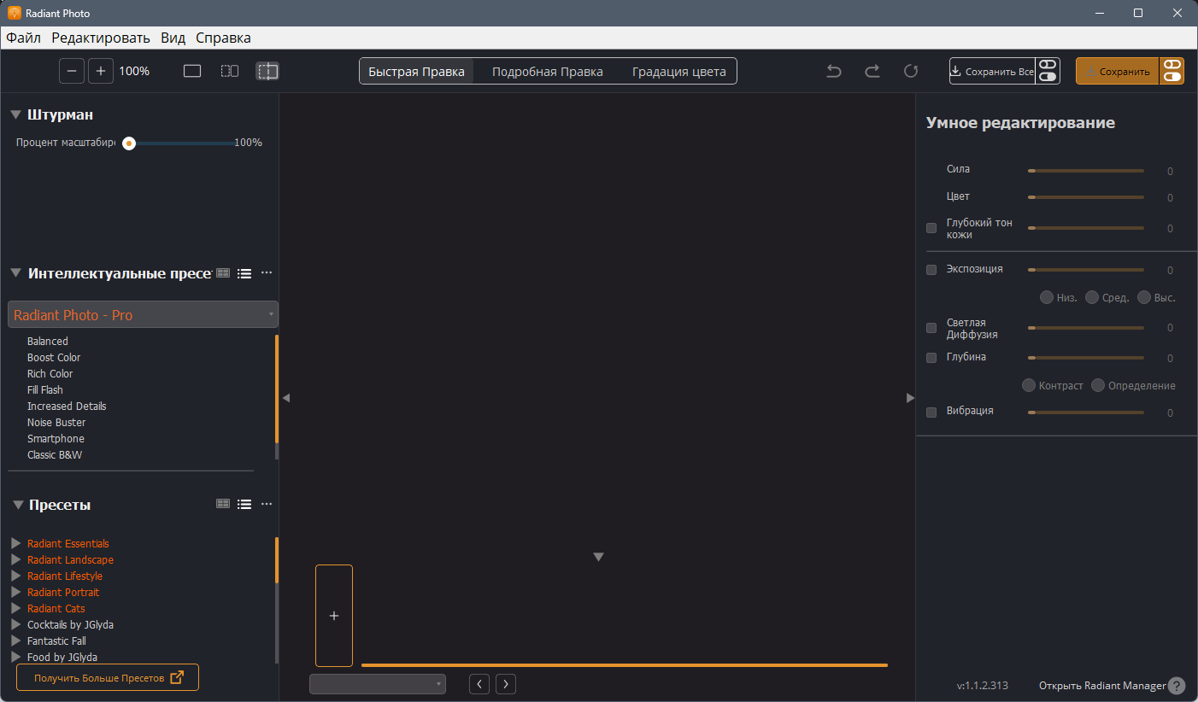Screen dimensions: 1198x702
Task: Switch smart presets to grid view icon
Action: pyautogui.click(x=223, y=272)
